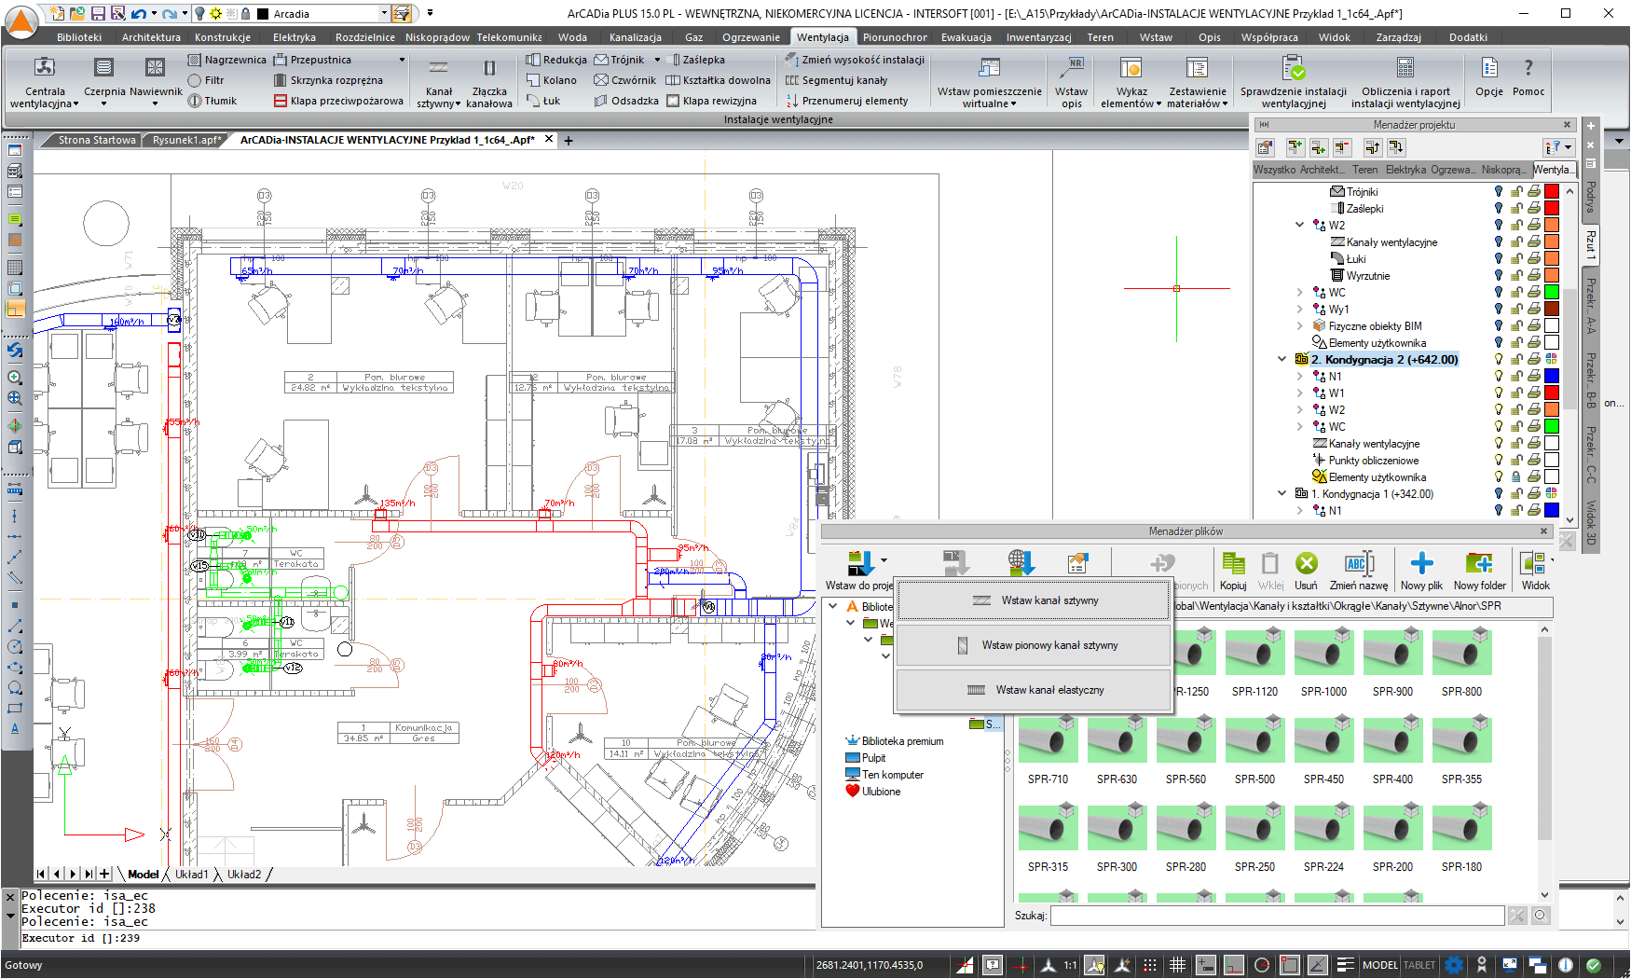Open Ogrzewanie ribbon tab
The width and height of the screenshot is (1631, 979).
coord(751,37)
